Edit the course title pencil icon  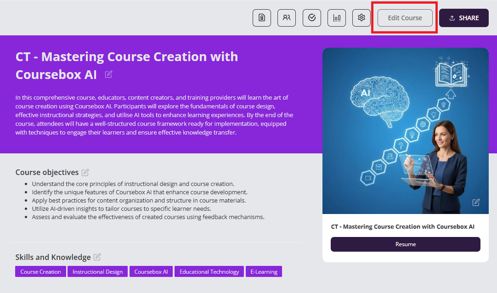pos(108,74)
